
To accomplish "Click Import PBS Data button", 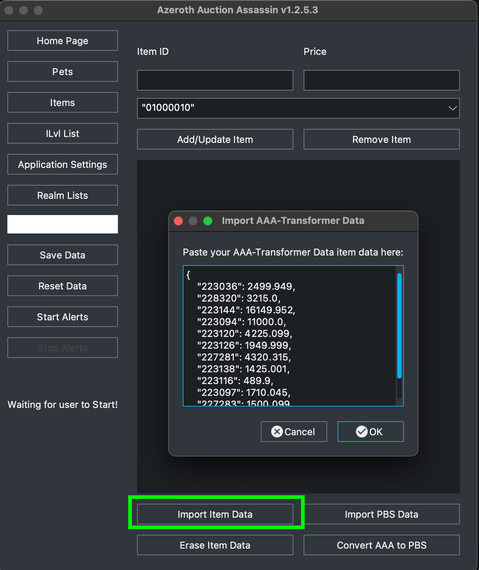I will [x=382, y=514].
